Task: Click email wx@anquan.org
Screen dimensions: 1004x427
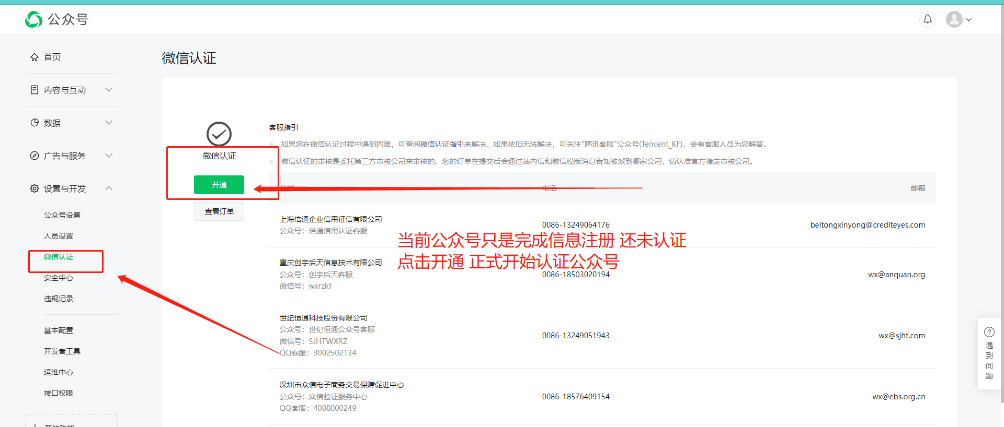Action: pyautogui.click(x=896, y=275)
